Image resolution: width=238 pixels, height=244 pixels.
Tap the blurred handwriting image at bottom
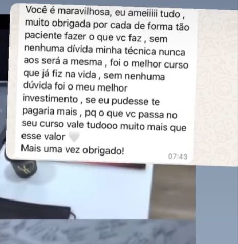click(97, 232)
